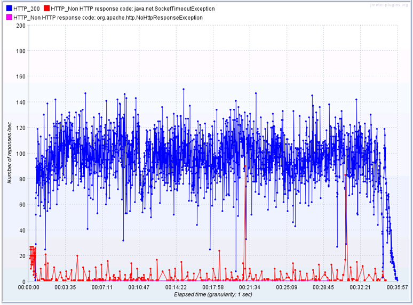Select the java.net.SocketTimeoutException legend label

pyautogui.click(x=133, y=9)
